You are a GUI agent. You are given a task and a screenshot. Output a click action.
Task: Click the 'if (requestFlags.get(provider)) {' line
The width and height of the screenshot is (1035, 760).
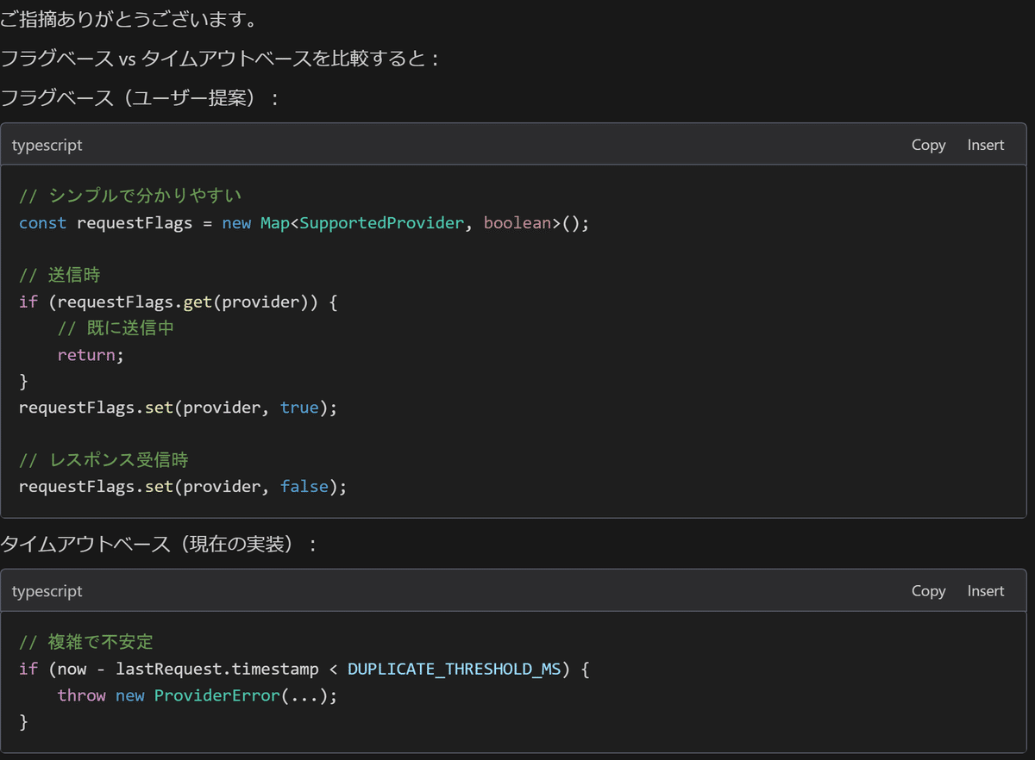[179, 302]
